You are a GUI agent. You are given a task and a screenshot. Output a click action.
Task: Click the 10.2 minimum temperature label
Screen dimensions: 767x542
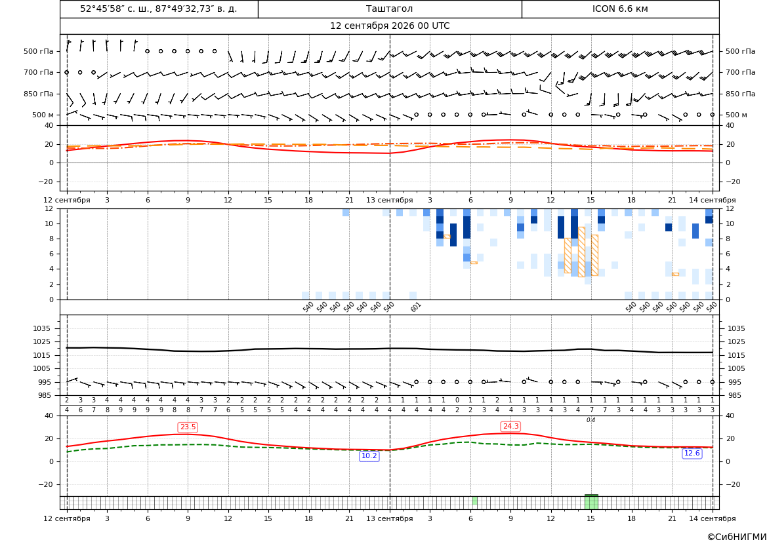369,456
